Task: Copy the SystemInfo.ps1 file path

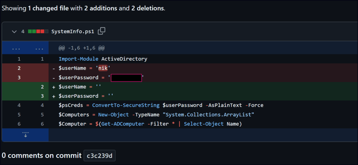Action: click(101, 31)
